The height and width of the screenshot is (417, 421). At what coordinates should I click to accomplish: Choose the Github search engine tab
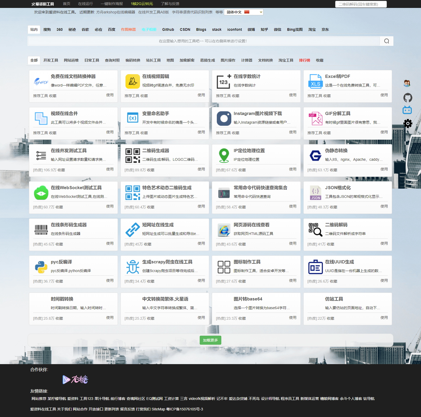point(168,29)
